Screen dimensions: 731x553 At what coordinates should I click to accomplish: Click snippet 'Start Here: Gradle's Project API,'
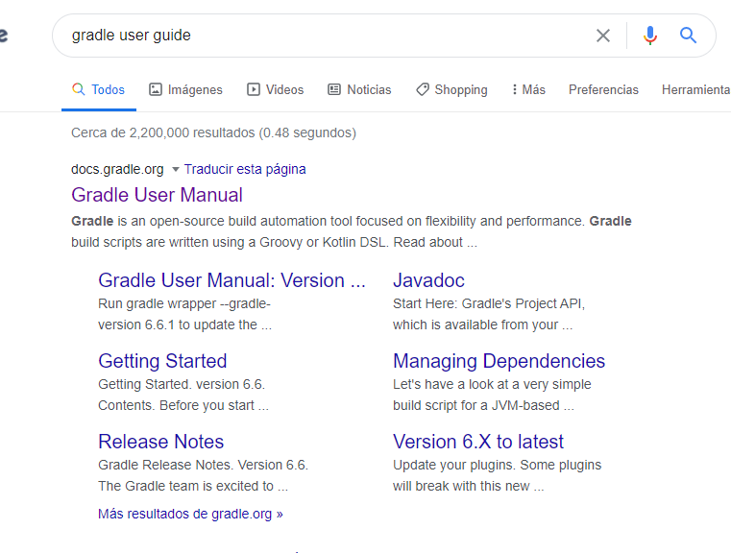(489, 303)
